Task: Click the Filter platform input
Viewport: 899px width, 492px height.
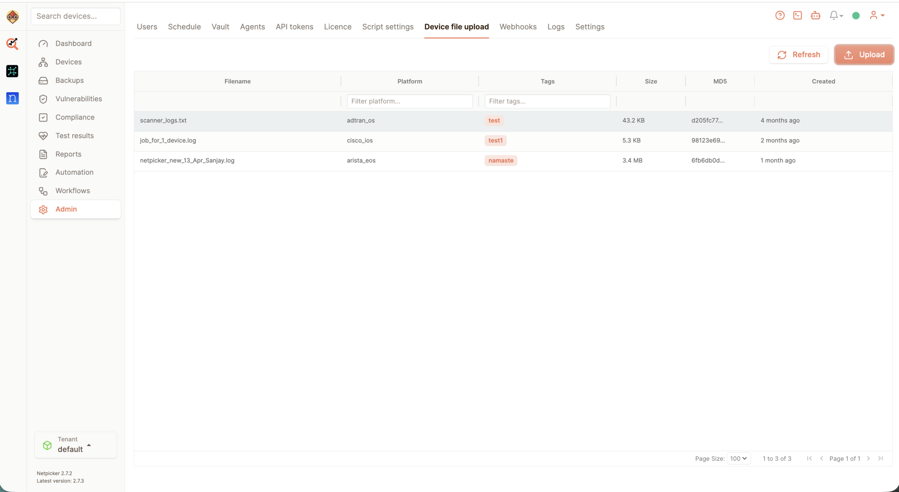Action: [409, 101]
